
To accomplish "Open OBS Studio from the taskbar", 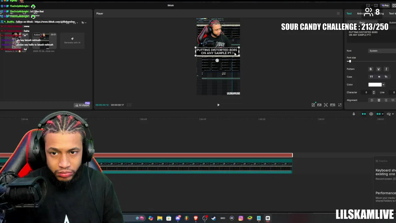I will pyautogui.click(x=205, y=218).
